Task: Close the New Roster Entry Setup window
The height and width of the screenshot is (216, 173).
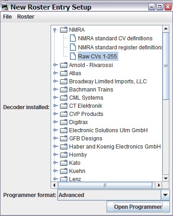Action: click(168, 7)
